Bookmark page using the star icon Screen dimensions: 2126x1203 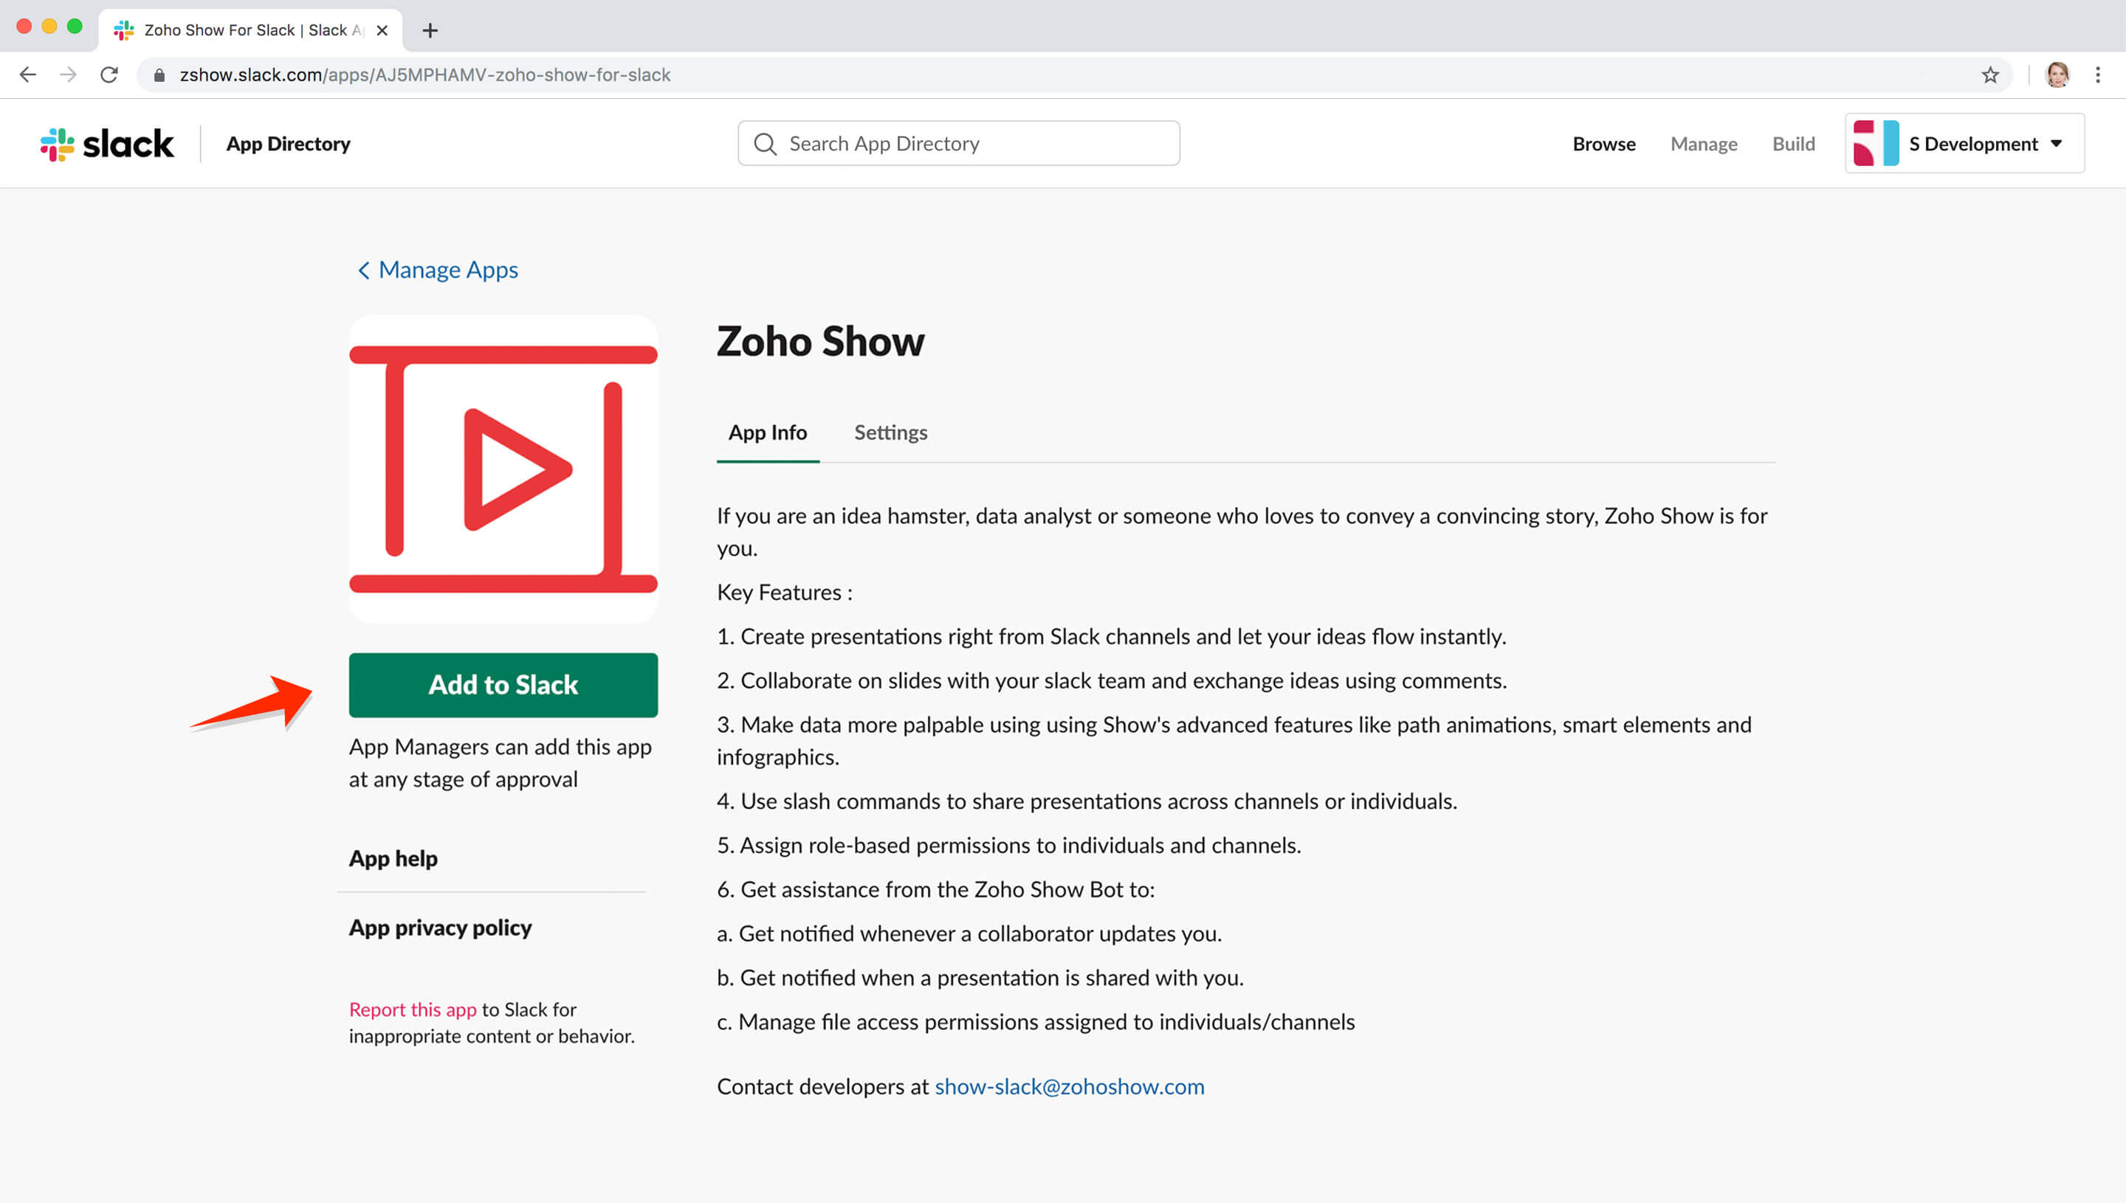coord(1989,75)
